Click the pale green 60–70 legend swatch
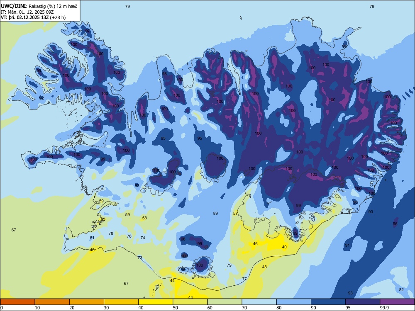Screen dimensions: 415x311 225,302
